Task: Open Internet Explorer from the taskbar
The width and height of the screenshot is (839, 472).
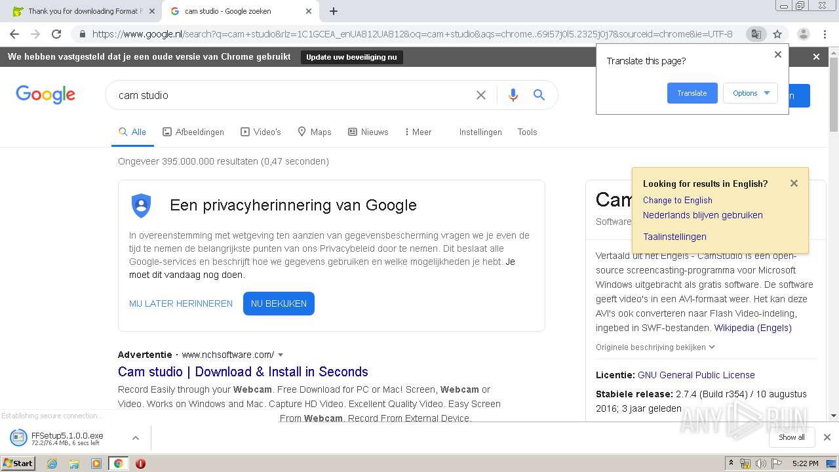Action: (x=52, y=463)
